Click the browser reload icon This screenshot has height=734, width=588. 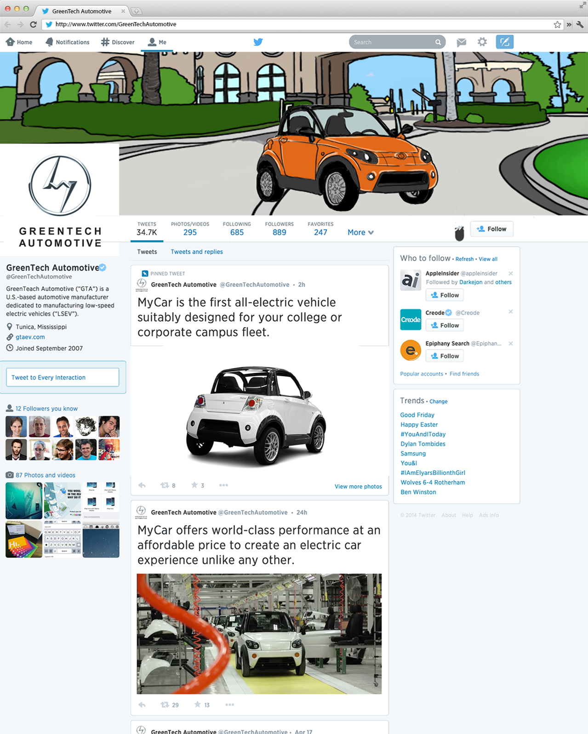(33, 24)
